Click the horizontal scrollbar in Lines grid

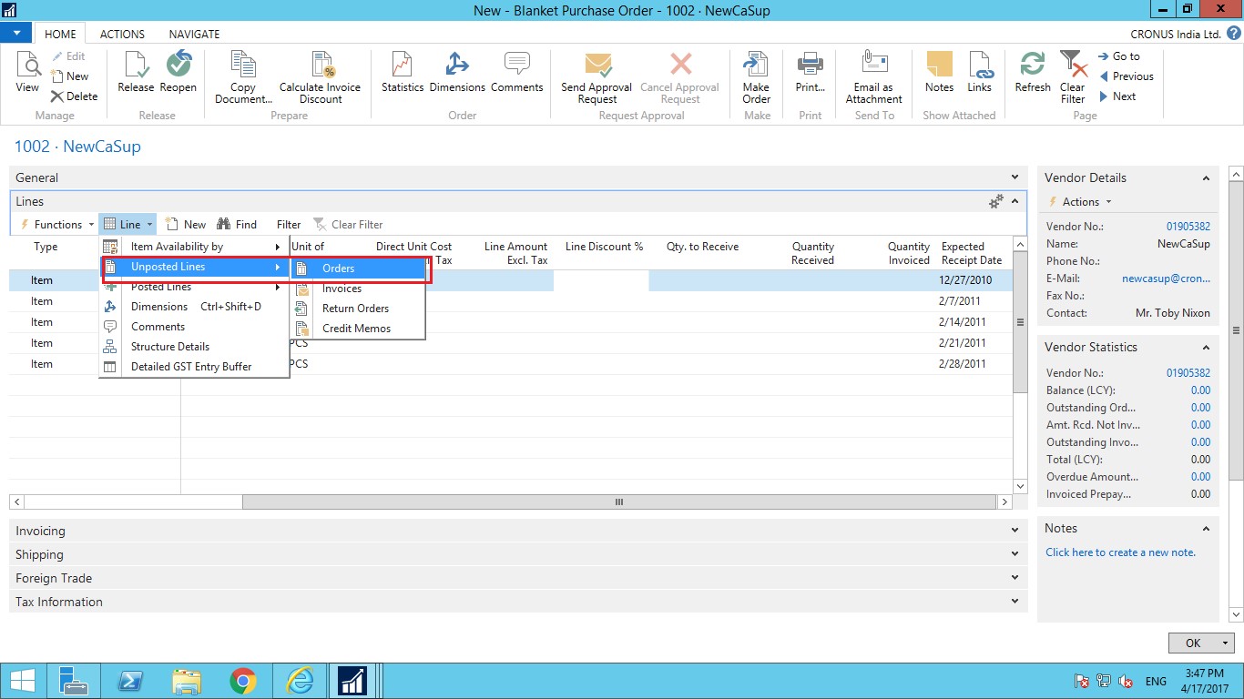point(619,502)
